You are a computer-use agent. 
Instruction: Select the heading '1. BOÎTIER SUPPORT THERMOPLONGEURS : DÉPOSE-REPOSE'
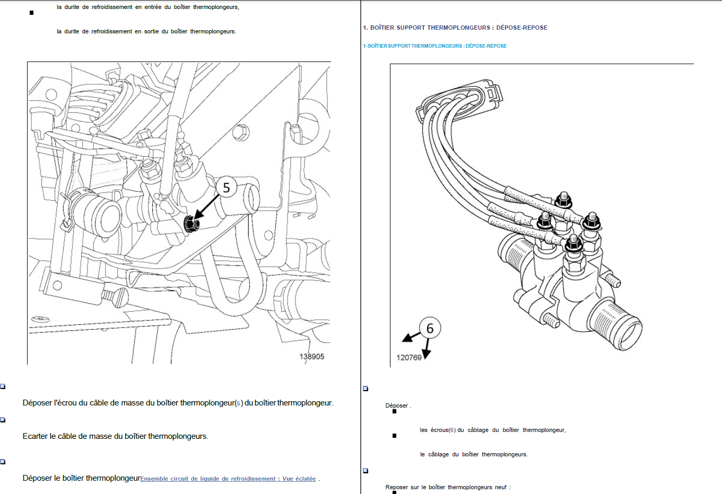455,28
